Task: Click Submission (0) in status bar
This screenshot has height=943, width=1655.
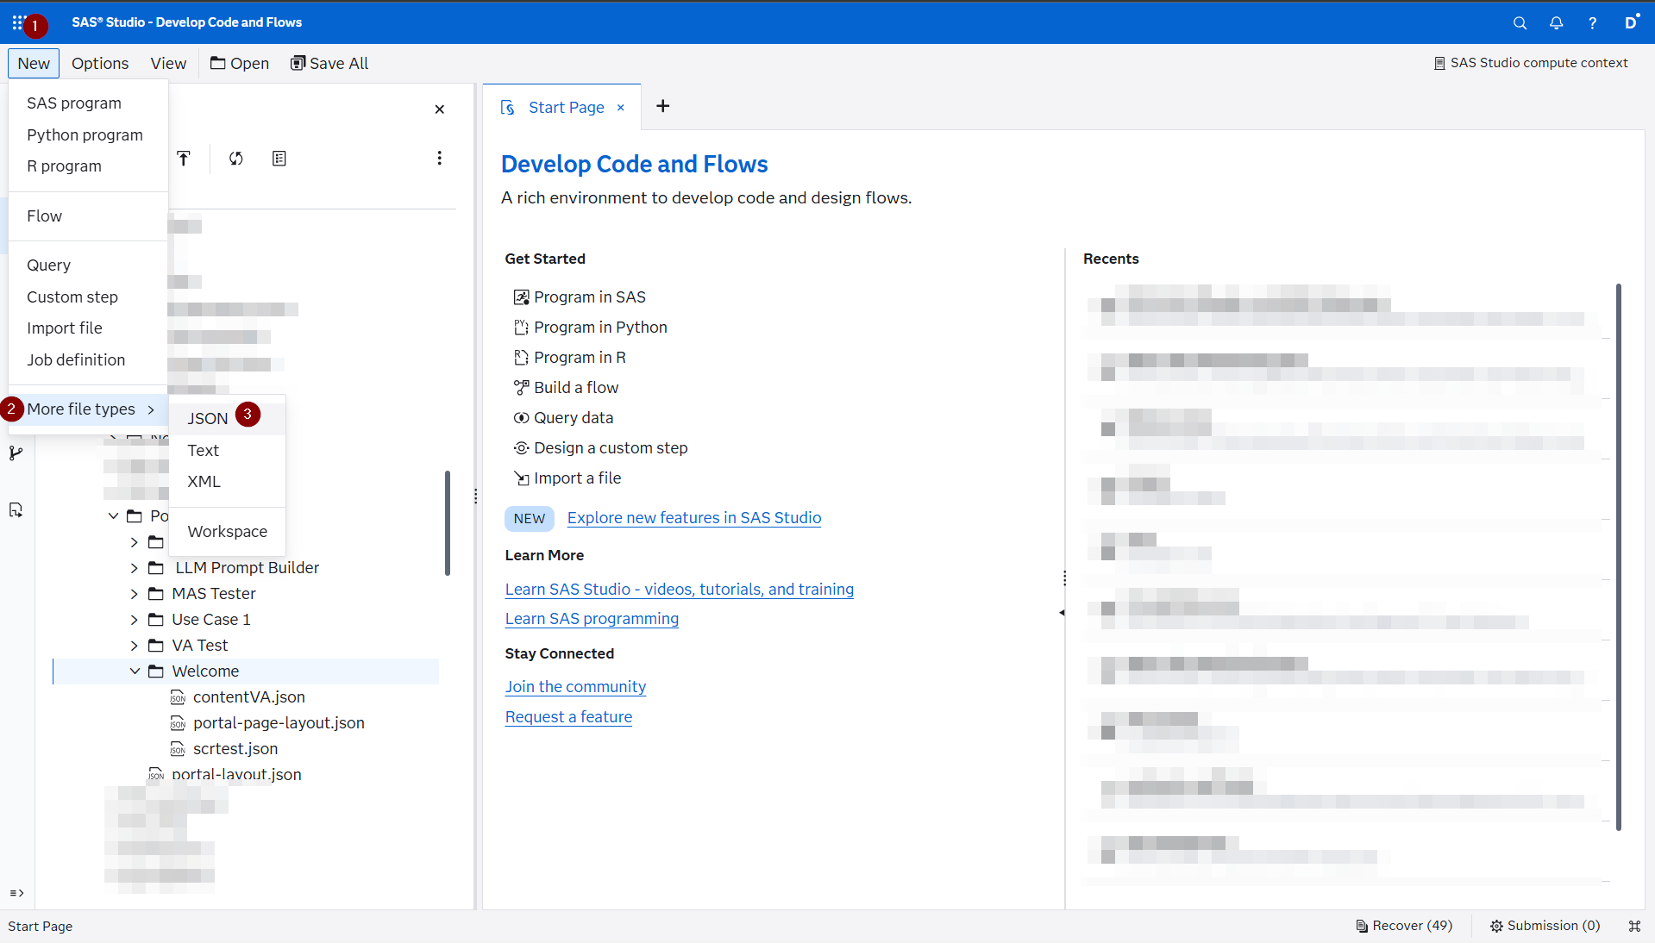Action: 1545,926
